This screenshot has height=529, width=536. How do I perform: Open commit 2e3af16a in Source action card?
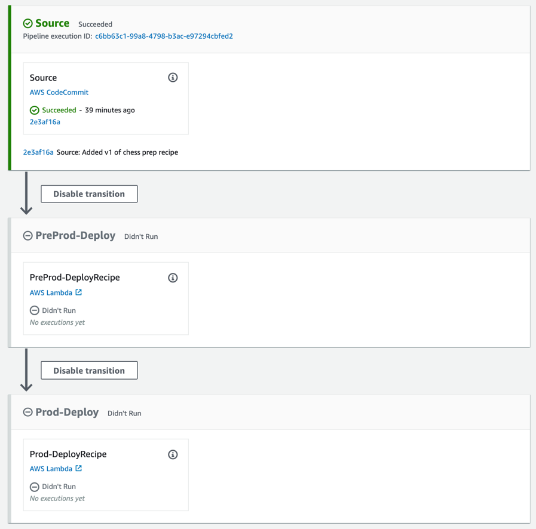pyautogui.click(x=45, y=122)
